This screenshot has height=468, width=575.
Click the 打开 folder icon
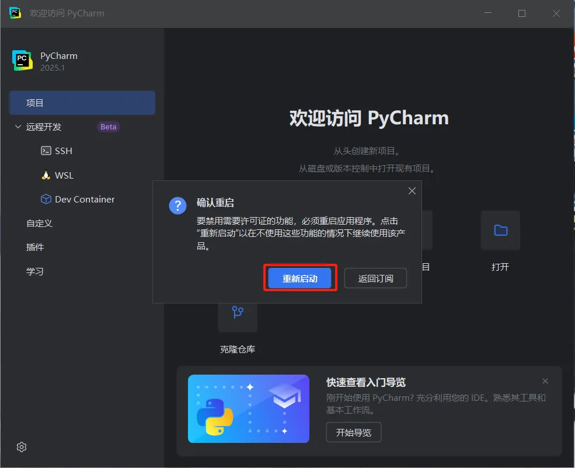point(500,230)
